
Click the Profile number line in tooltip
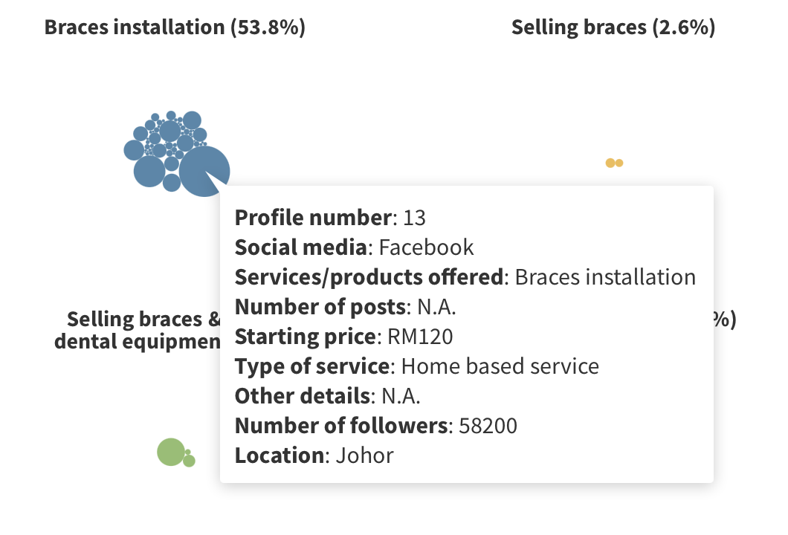[x=330, y=218]
